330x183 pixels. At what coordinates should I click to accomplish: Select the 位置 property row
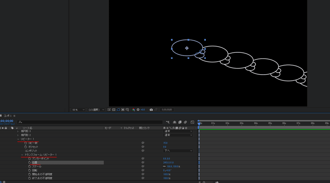[x=68, y=162]
